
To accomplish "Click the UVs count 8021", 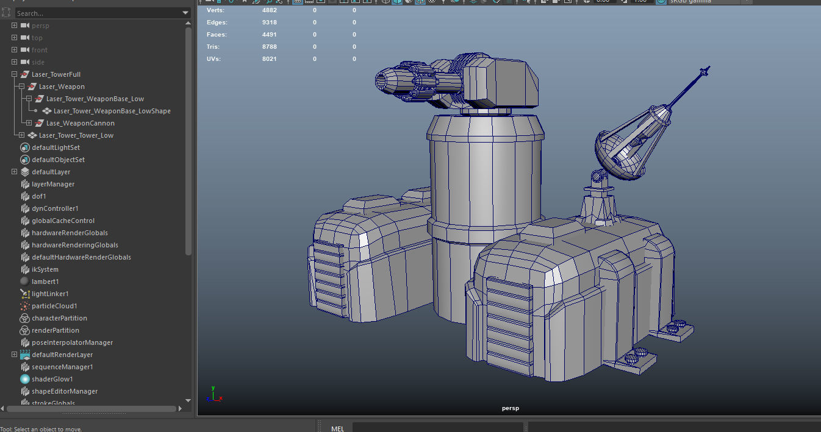I will [270, 59].
